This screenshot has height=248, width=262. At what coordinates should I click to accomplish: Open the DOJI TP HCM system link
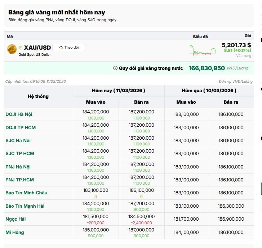coord(21,127)
